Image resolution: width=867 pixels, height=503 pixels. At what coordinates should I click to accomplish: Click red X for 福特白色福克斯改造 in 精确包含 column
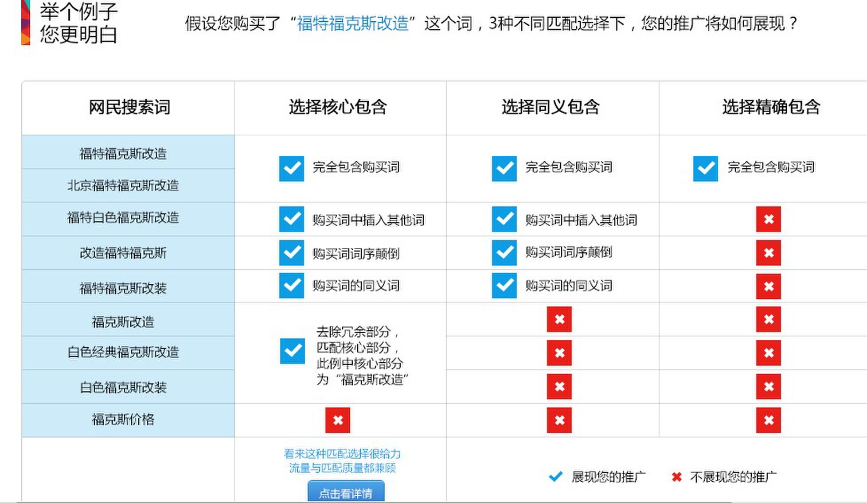tap(769, 219)
